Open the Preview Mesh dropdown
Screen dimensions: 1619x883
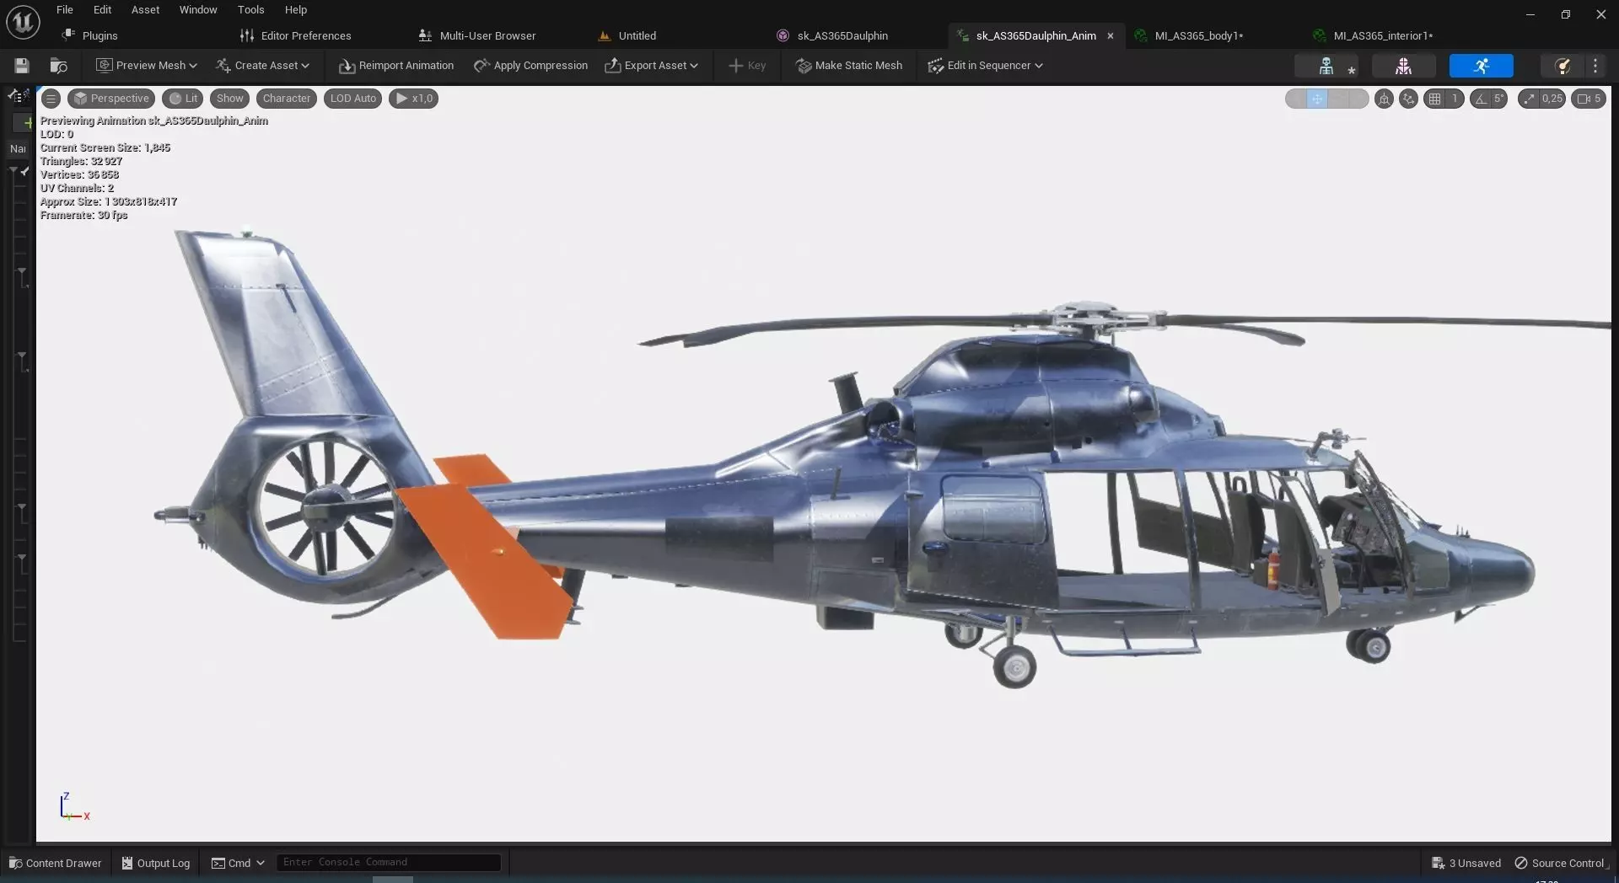pyautogui.click(x=147, y=66)
